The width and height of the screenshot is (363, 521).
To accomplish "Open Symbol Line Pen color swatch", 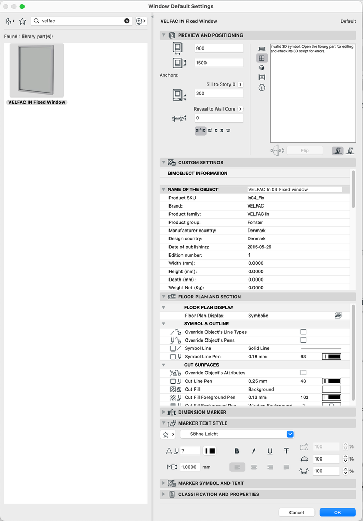I will tap(331, 357).
